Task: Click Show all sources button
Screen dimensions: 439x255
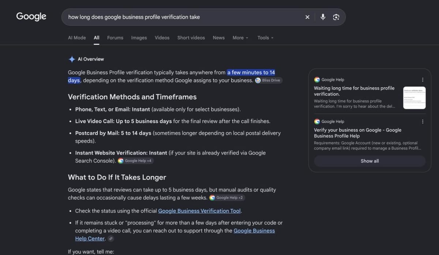Action: 370,161
